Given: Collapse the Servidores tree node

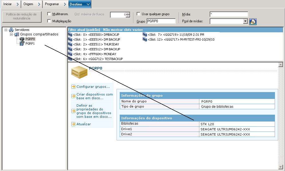Looking at the screenshot, I should coord(6,30).
